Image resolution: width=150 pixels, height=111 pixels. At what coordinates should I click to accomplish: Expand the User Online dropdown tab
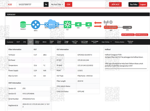106,42
